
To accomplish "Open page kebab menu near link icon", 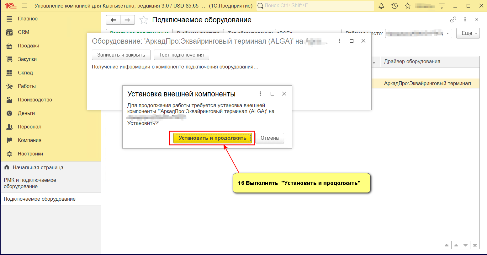I will click(x=465, y=19).
